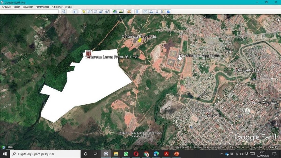This screenshot has width=281, height=158.
Task: Click the Cerâmica Blocoforte yellow pin
Action: click(x=140, y=40)
